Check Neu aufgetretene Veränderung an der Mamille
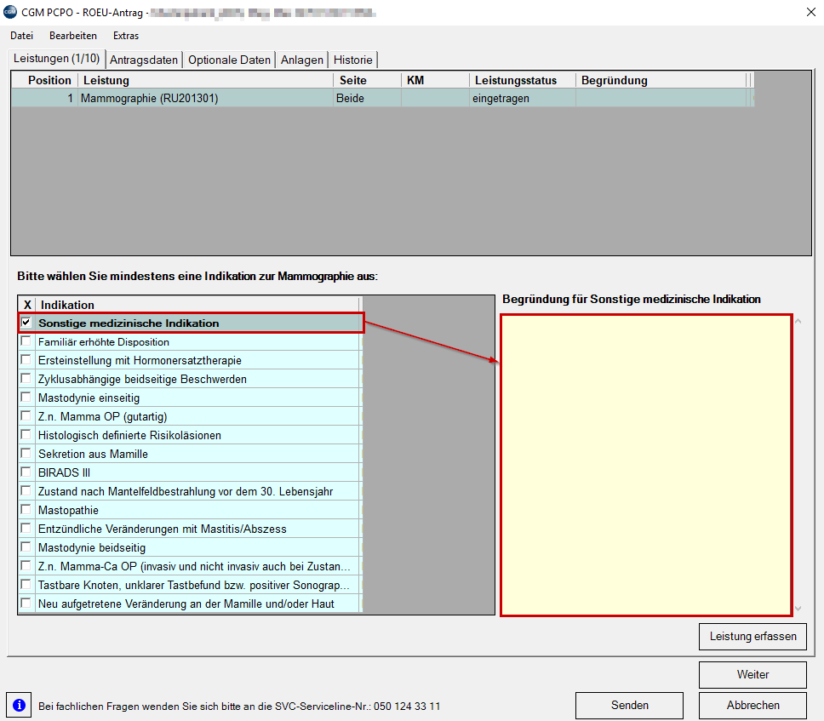Viewport: 824px width, 721px height. tap(26, 604)
